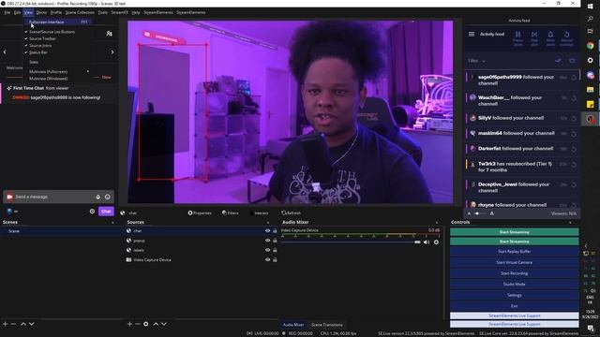Add a source with plus icon
The width and height of the screenshot is (600, 337).
click(x=129, y=324)
